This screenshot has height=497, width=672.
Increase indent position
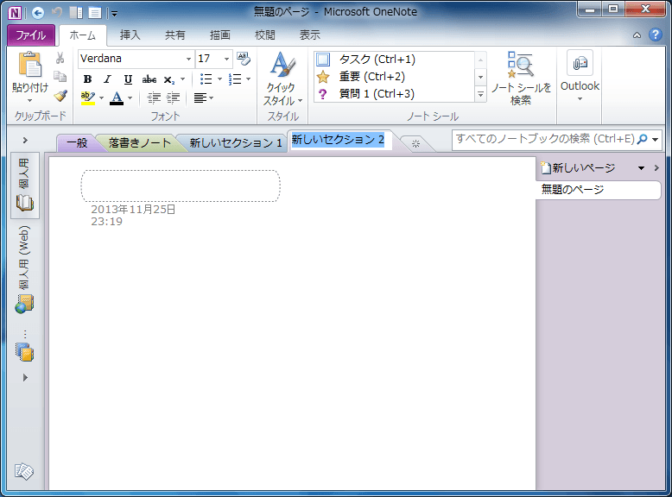click(173, 98)
